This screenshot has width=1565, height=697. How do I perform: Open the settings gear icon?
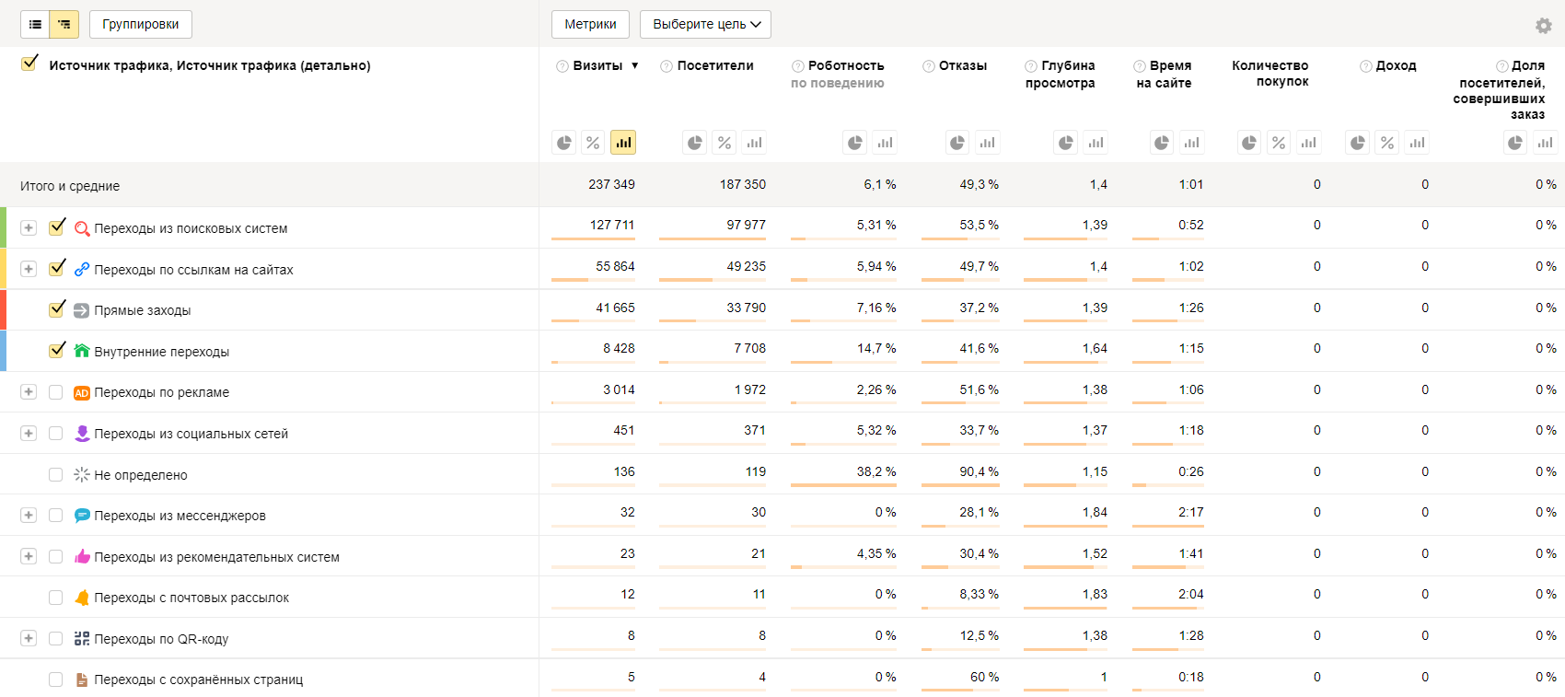(1544, 26)
